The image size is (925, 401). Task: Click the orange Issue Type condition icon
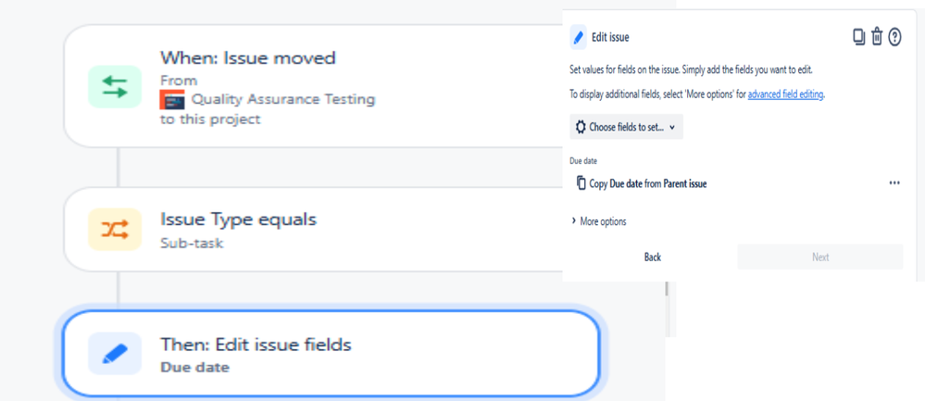[x=114, y=229]
